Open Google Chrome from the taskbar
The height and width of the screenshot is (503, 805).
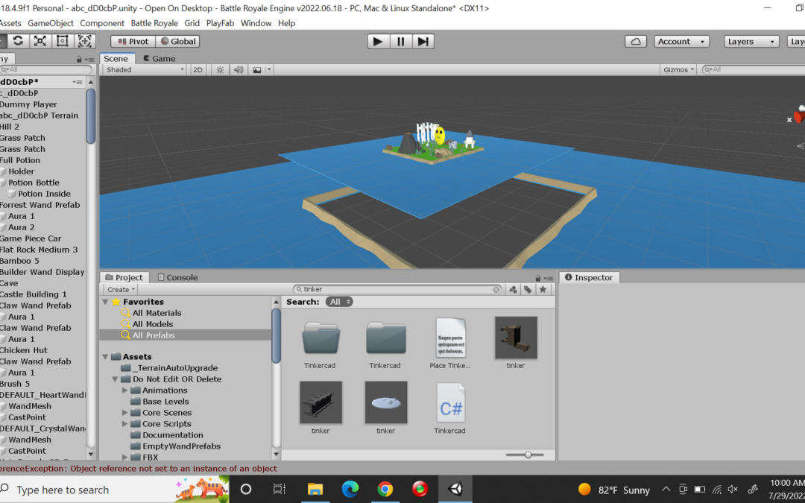pyautogui.click(x=385, y=489)
